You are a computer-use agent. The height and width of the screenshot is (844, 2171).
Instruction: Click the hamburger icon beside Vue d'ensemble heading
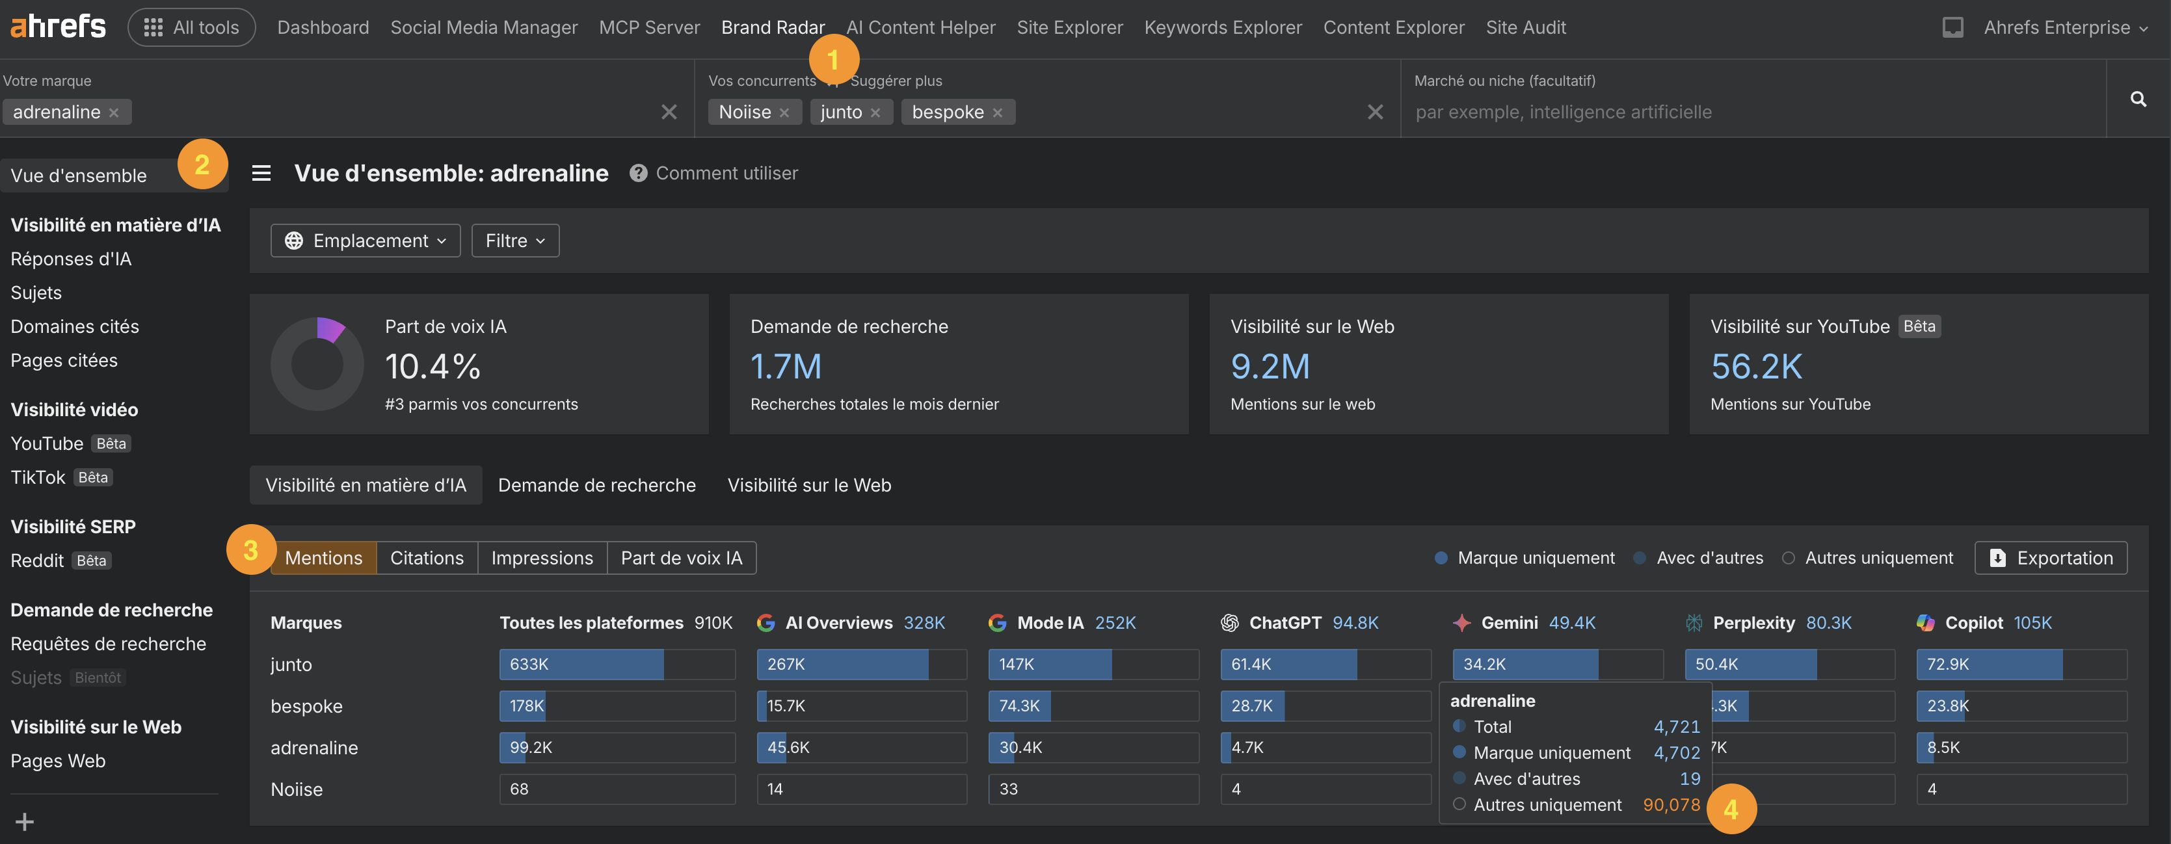[261, 174]
